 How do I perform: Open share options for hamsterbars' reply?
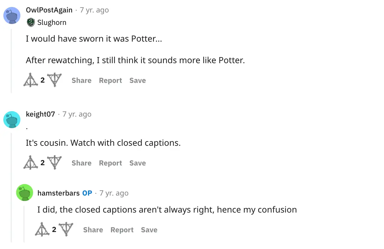tap(93, 230)
